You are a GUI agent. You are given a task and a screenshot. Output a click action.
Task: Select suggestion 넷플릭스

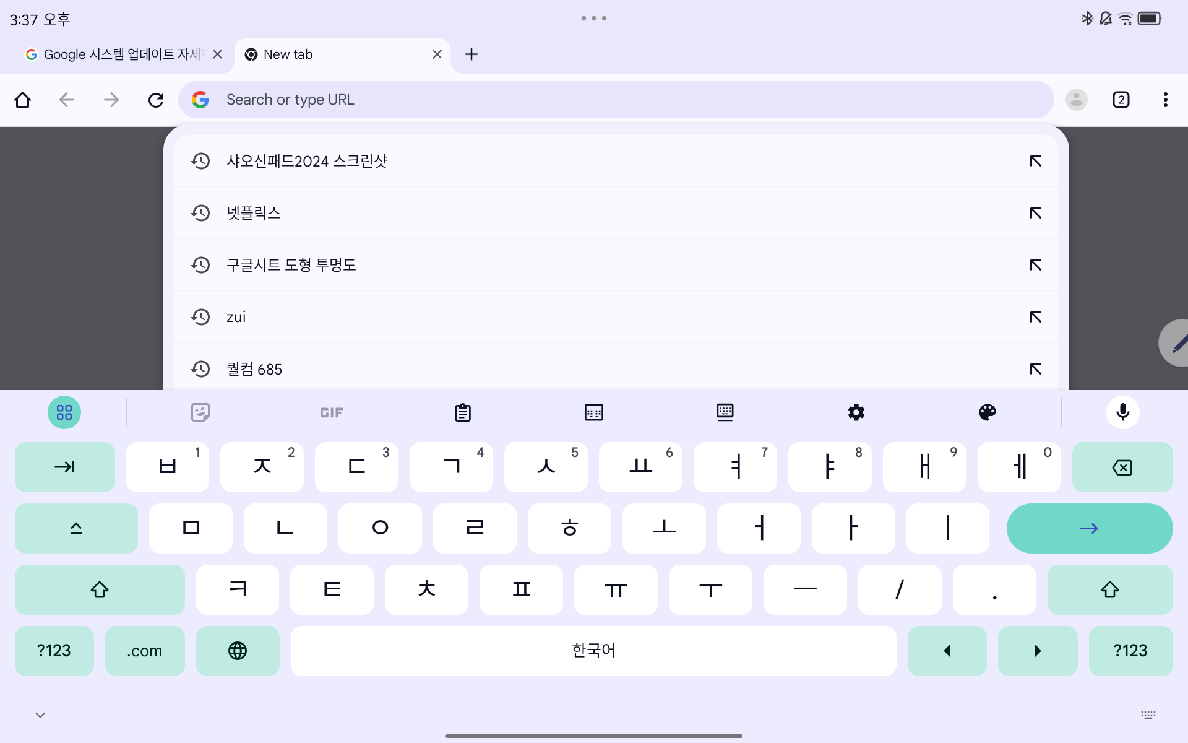(x=616, y=213)
